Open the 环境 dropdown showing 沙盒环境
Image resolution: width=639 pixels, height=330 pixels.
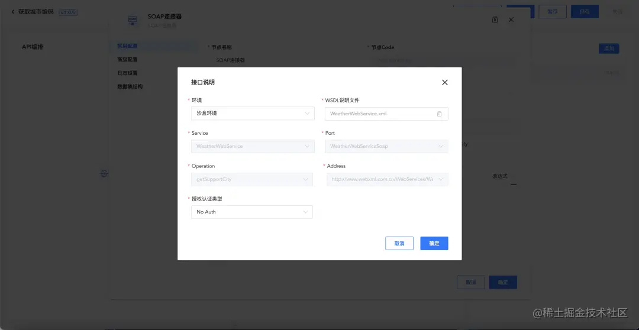253,114
